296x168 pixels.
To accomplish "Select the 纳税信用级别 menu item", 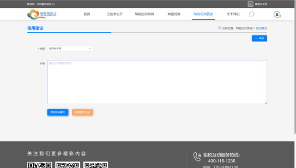I will 144,14.
